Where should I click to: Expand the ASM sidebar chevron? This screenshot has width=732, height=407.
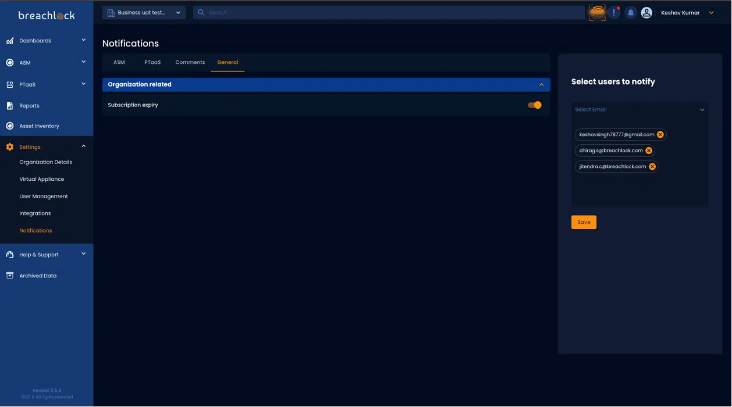[83, 62]
